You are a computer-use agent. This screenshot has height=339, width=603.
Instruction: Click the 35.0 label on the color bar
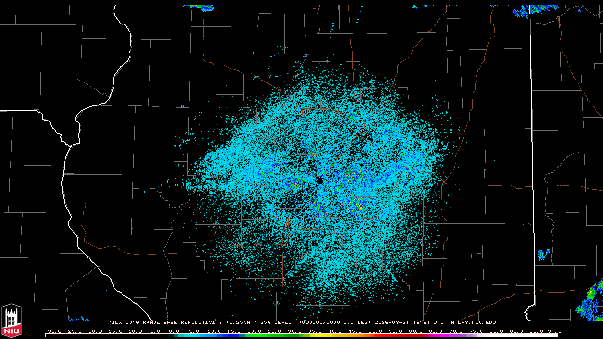(315, 331)
